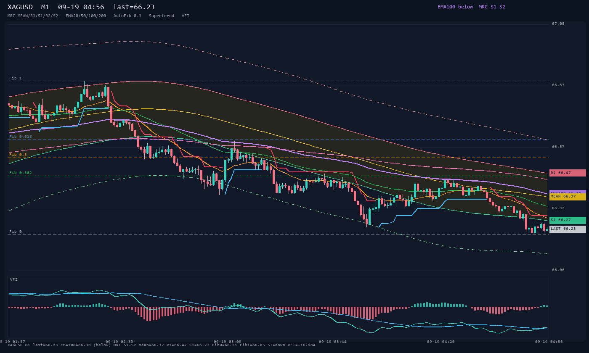This screenshot has height=353, width=589.
Task: Click the '09-19 02:33' time axis label
Action: tap(119, 342)
